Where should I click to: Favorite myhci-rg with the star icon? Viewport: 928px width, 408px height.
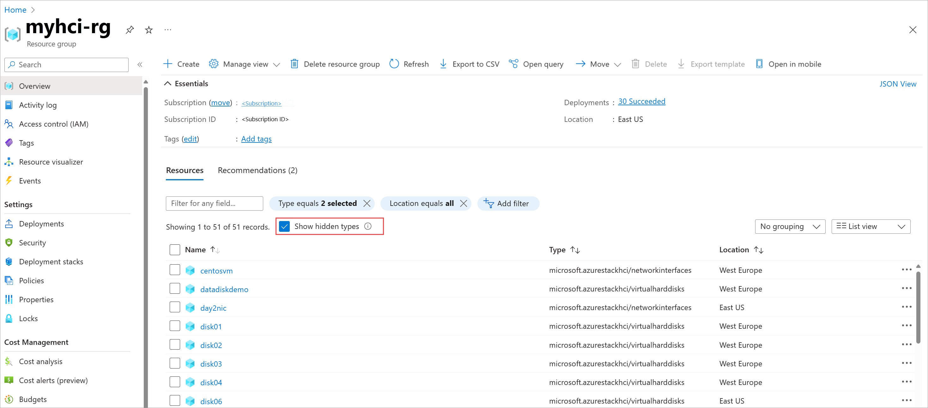(149, 30)
